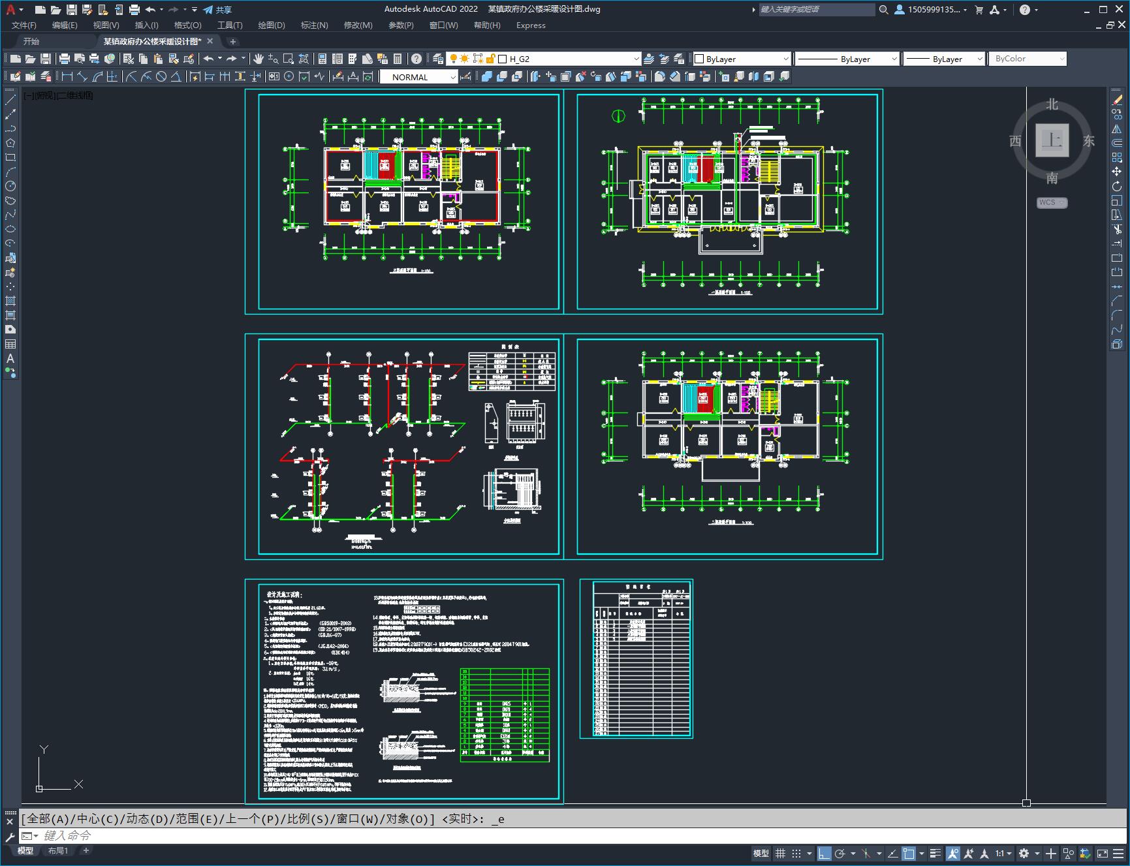1130x866 pixels.
Task: Open the 文件(F) menu
Action: tap(24, 25)
